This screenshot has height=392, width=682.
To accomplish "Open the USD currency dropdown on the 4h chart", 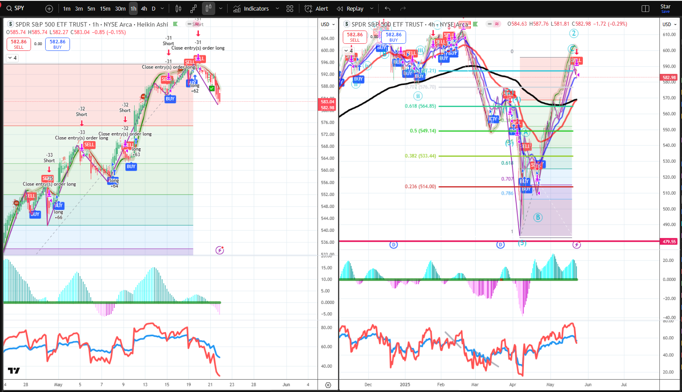I will pos(669,24).
